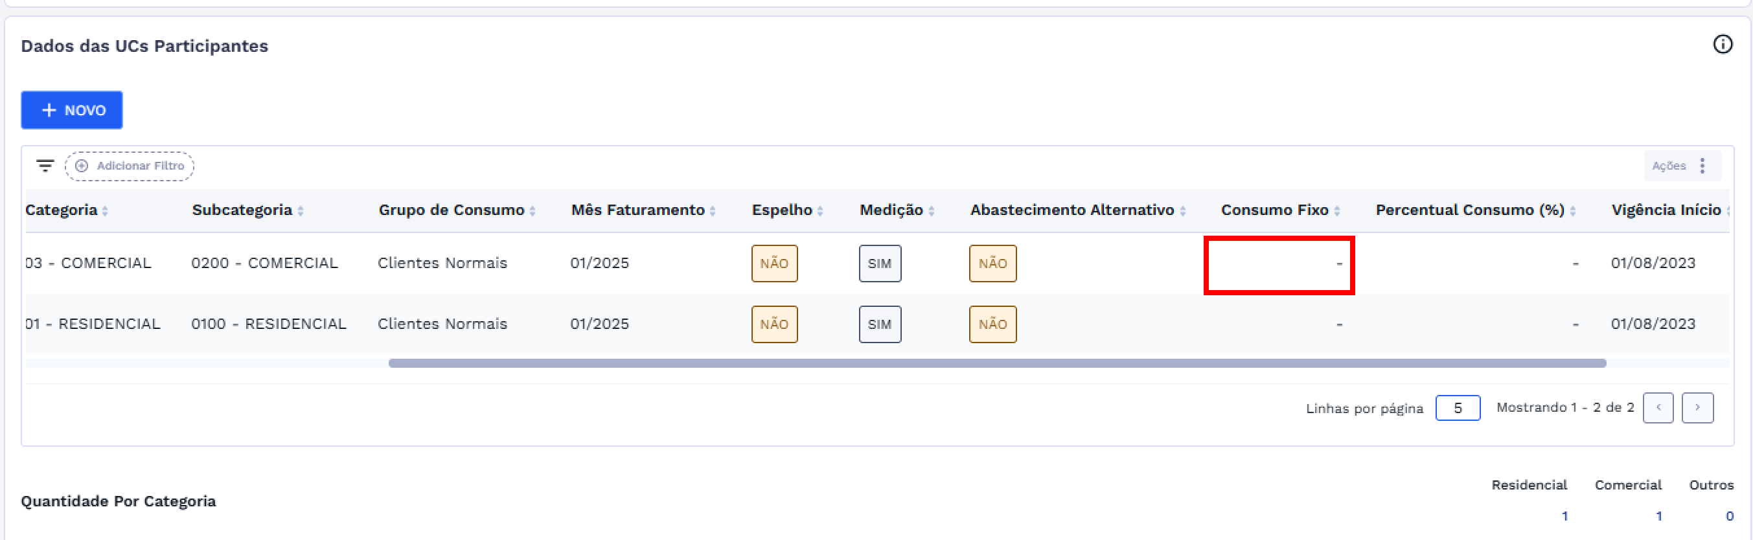Screen dimensions: 1753x540
Task: Click the Adicionar Filtro chip
Action: point(130,166)
